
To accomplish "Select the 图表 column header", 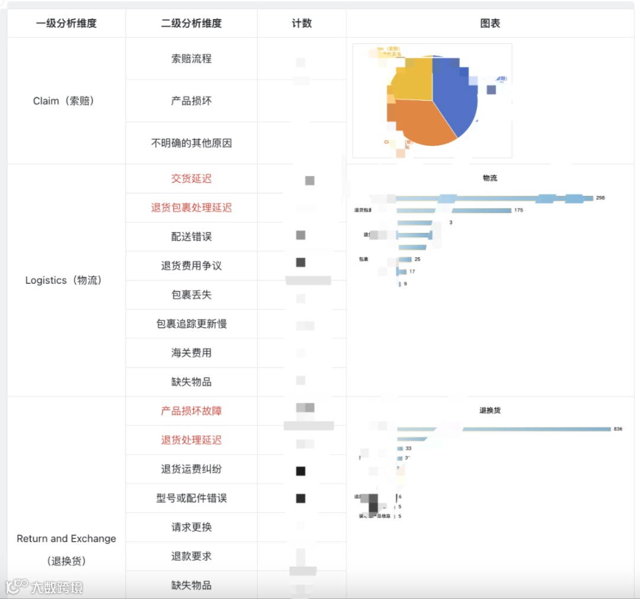I will [x=490, y=23].
